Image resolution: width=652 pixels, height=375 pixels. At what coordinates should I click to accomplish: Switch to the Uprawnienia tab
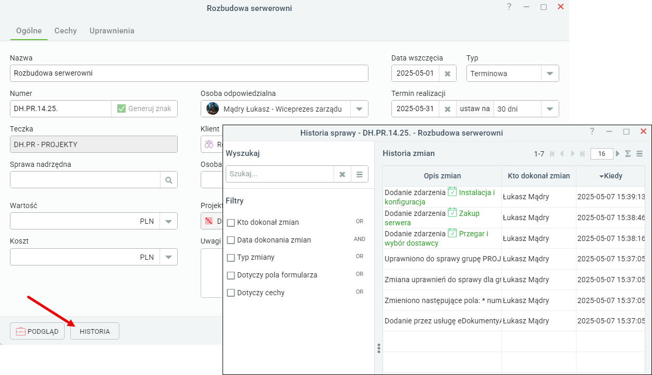112,31
